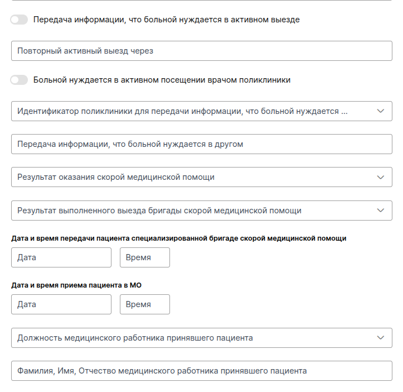This screenshot has height=392, width=403.
Task: Open 'Результат оказания скорой медицинской помощи' dropdown
Action: point(190,177)
